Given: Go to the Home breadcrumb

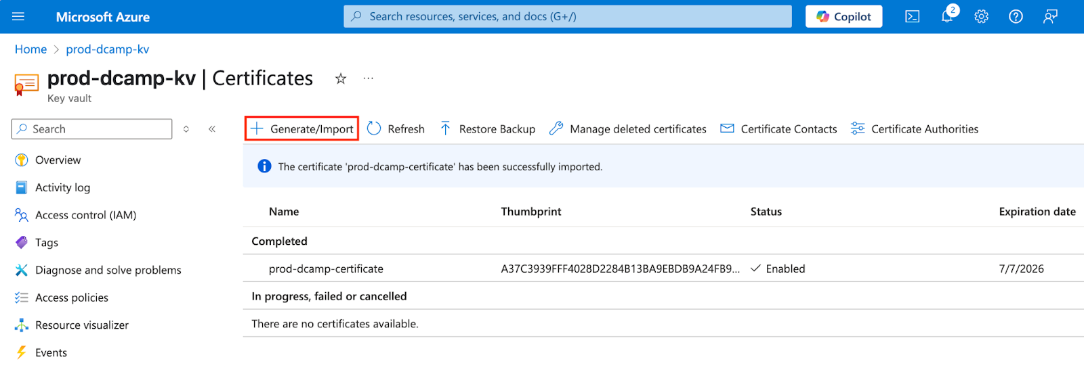Looking at the screenshot, I should 31,49.
